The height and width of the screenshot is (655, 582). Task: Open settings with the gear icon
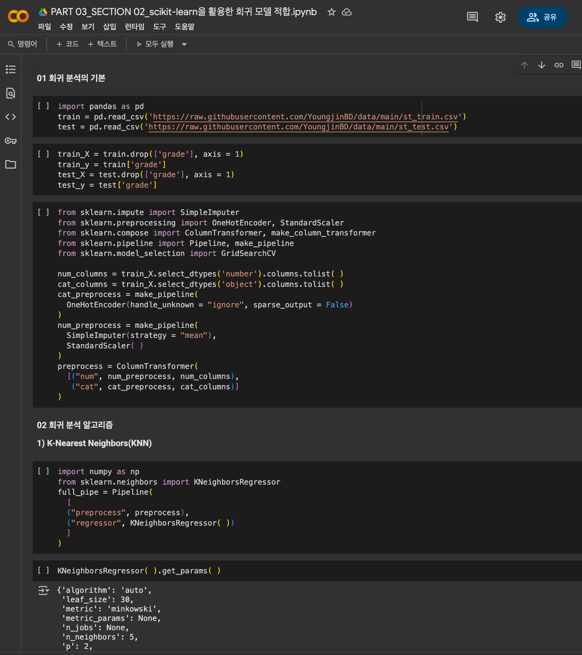pyautogui.click(x=500, y=17)
